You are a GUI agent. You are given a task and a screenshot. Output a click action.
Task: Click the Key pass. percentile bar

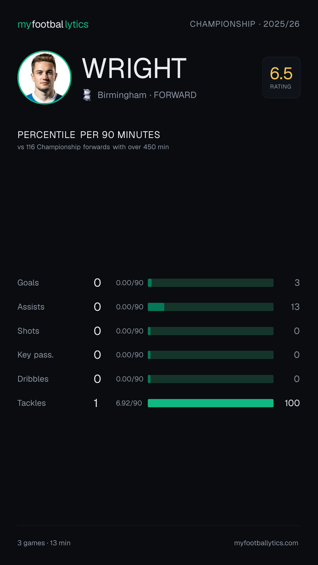(211, 355)
